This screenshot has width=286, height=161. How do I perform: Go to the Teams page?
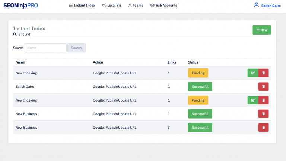pos(135,6)
